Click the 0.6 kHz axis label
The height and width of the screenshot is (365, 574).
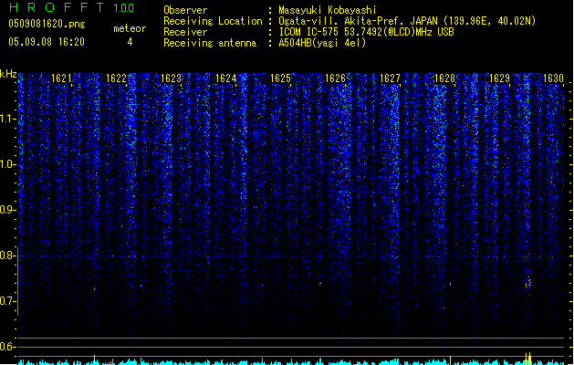click(7, 347)
